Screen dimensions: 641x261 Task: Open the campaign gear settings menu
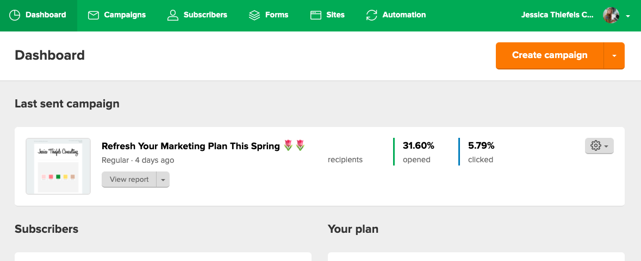(x=599, y=146)
